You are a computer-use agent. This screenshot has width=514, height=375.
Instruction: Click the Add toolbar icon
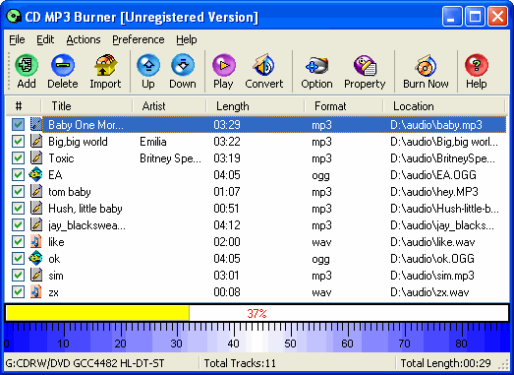[x=27, y=65]
